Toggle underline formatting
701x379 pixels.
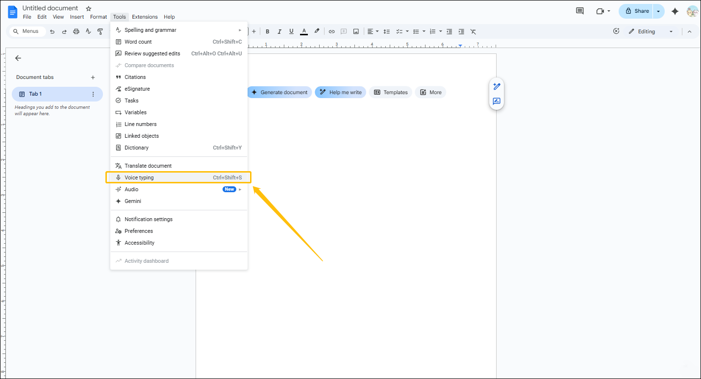[292, 31]
